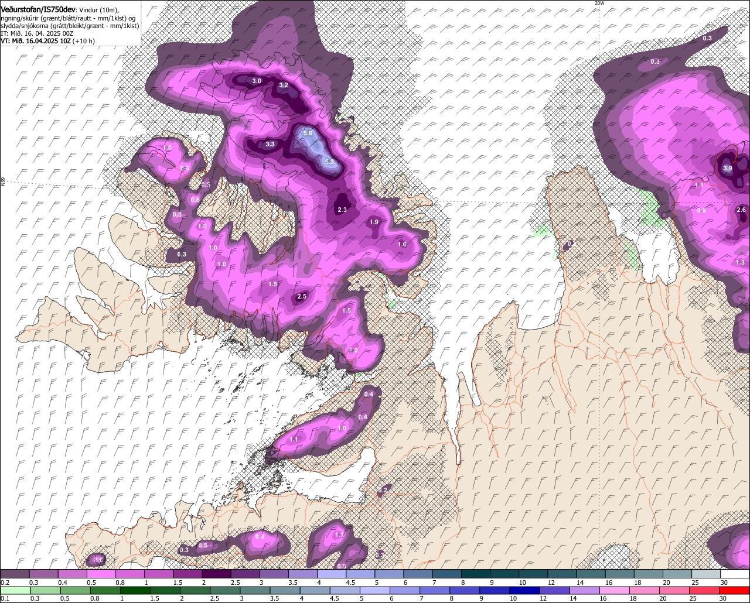Select the "2.6" value on the map
Viewport: 750px width, 603px height.
pos(741,210)
